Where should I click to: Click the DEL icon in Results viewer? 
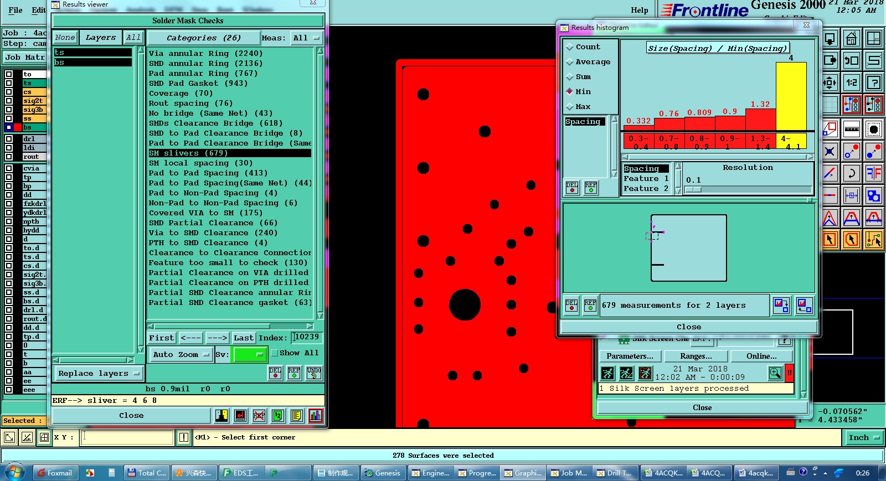click(x=275, y=373)
